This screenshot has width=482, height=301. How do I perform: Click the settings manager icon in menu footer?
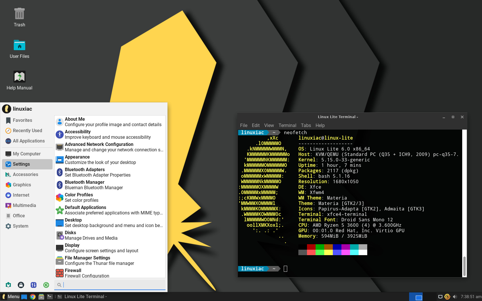click(8, 285)
